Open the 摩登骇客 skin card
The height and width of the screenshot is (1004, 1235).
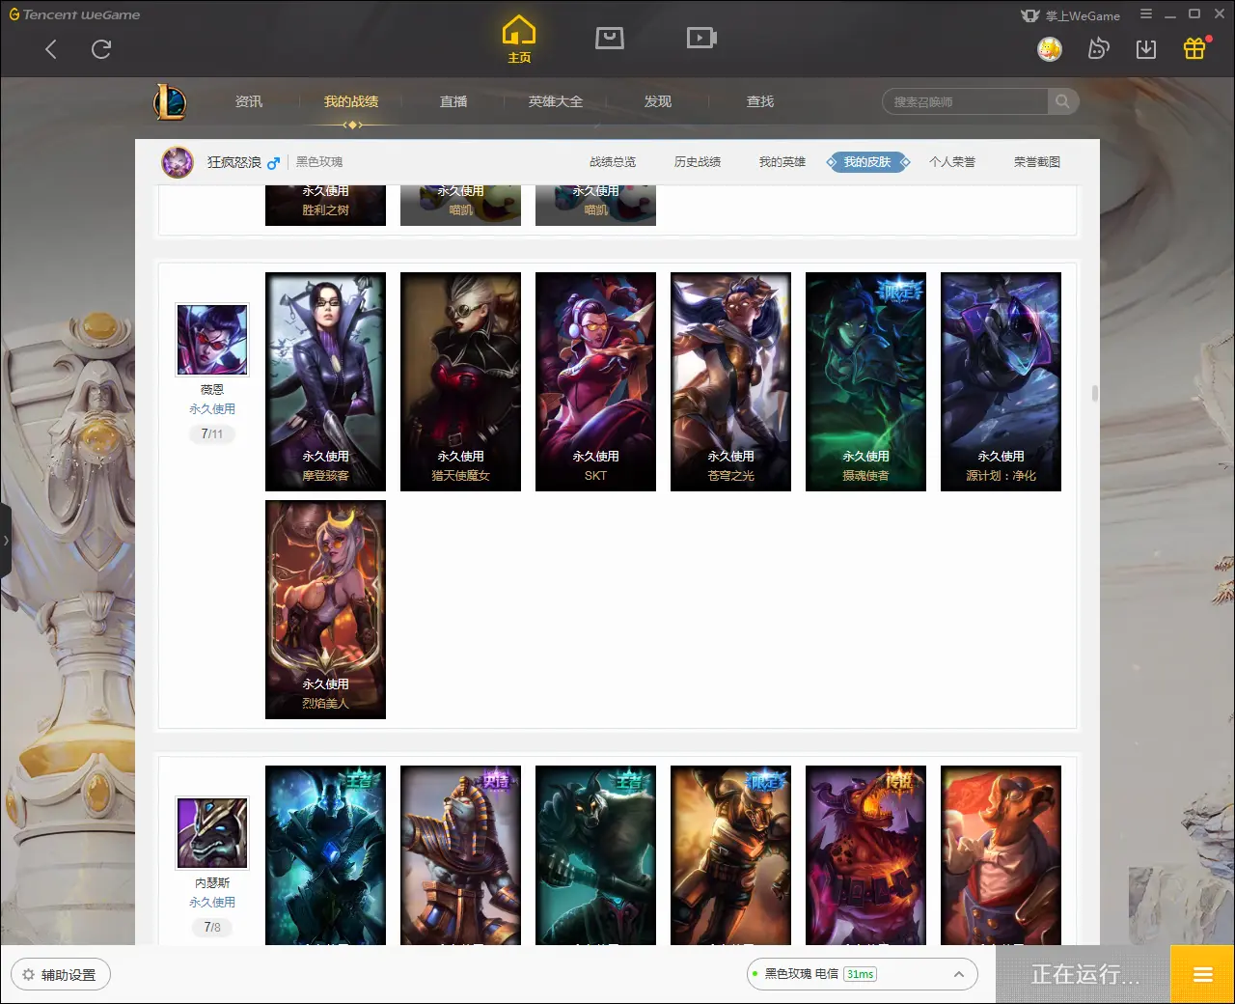[x=325, y=381]
